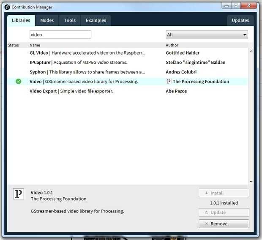262x240 pixels.
Task: Select the Syphon library row
Action: coord(128,72)
